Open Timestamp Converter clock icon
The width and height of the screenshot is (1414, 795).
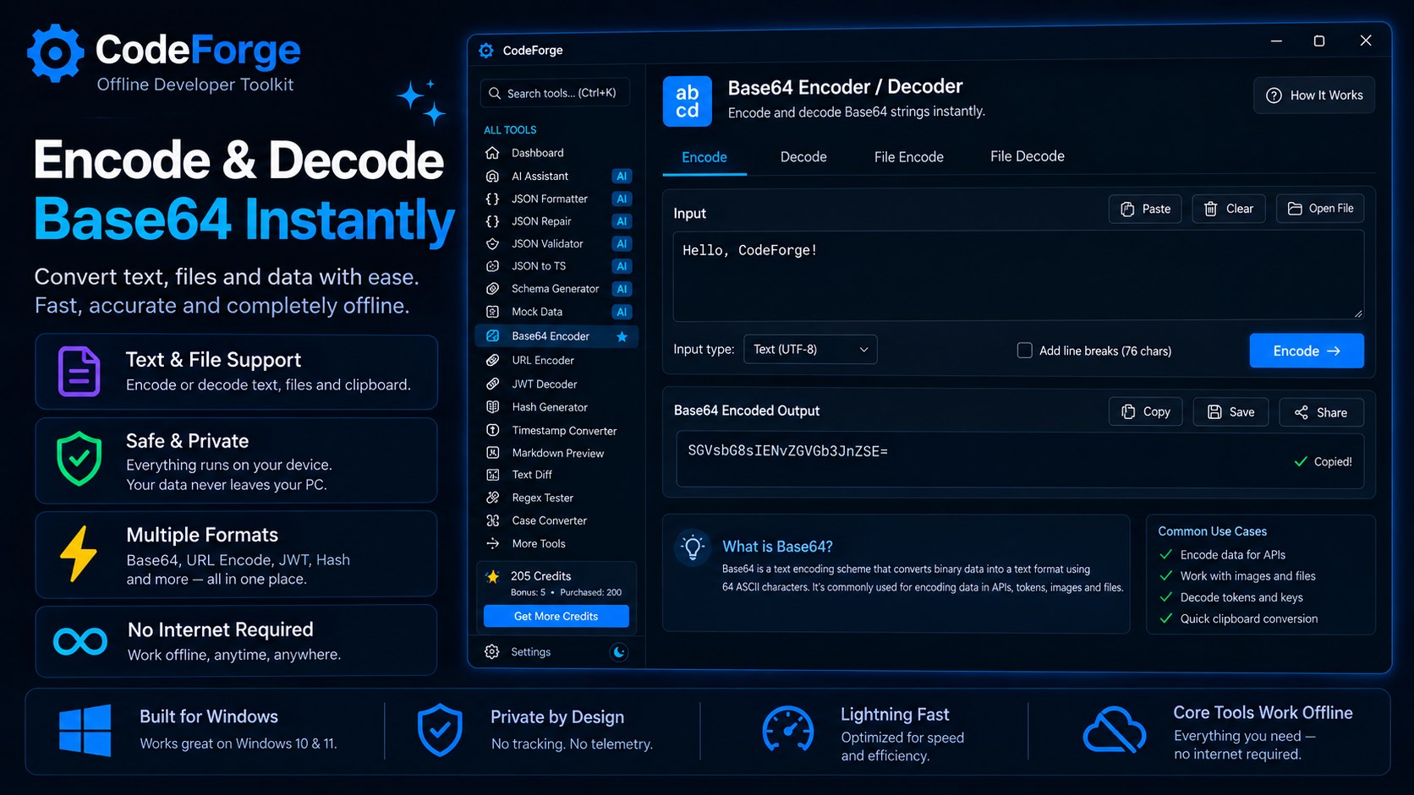[492, 430]
